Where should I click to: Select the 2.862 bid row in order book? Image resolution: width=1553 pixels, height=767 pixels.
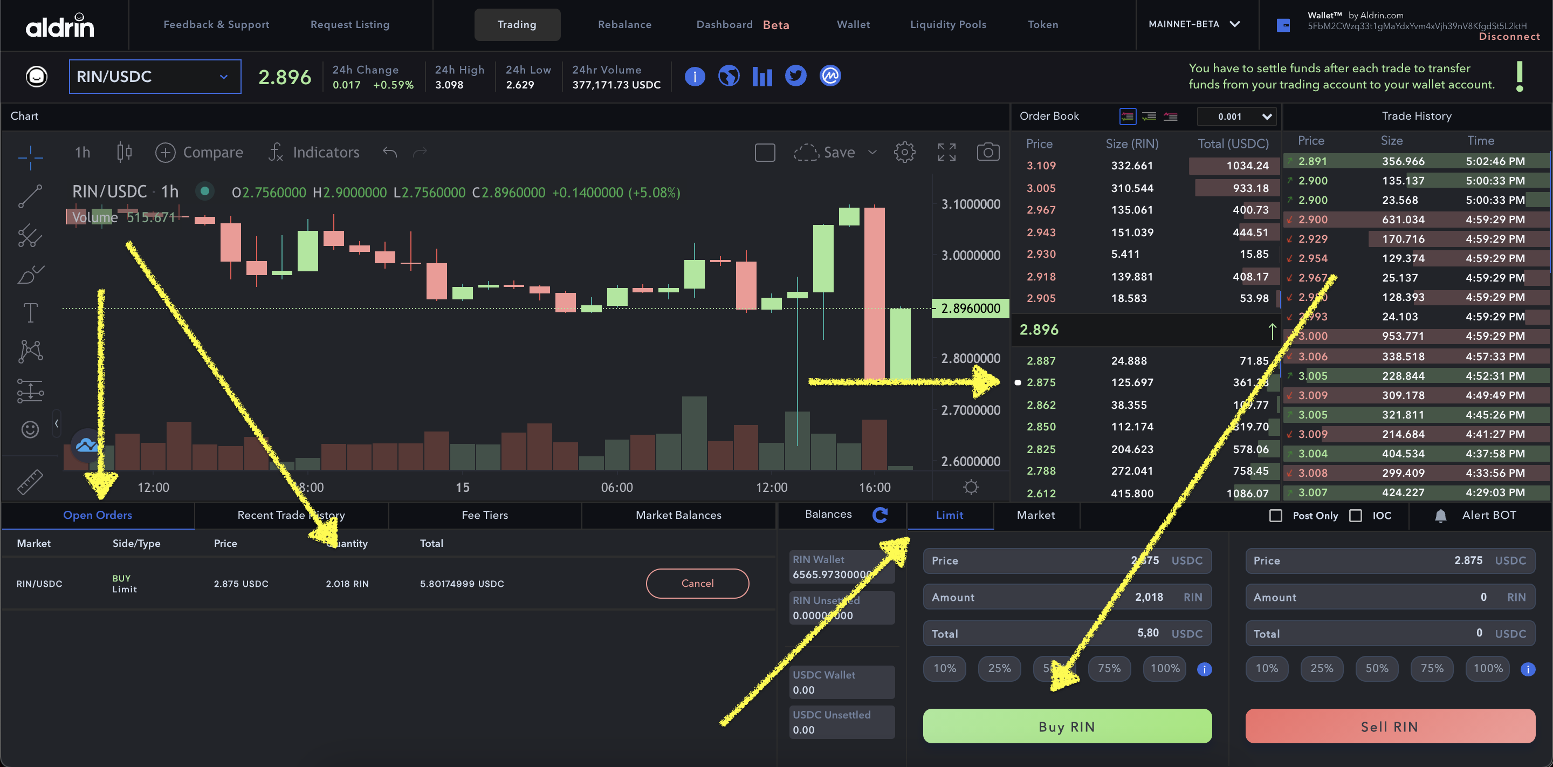coord(1146,405)
